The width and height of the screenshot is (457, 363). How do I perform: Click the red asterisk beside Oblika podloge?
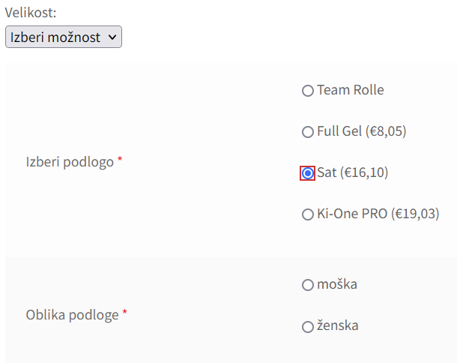click(125, 313)
